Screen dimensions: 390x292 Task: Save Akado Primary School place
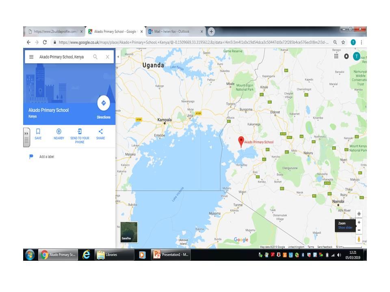[38, 134]
